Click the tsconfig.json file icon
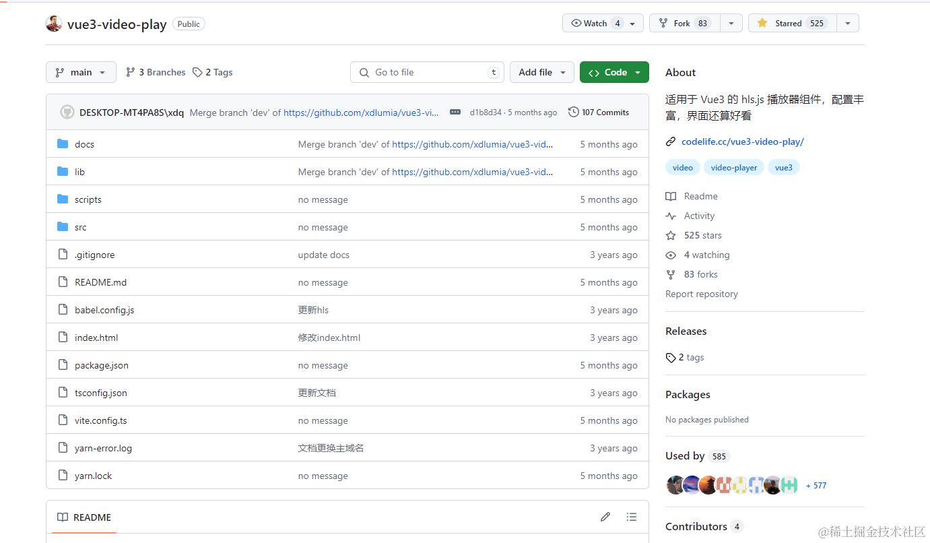 (x=63, y=393)
